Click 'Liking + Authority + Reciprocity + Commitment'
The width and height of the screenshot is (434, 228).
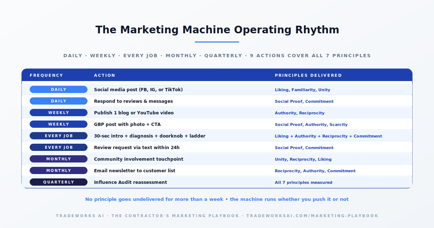click(328, 136)
